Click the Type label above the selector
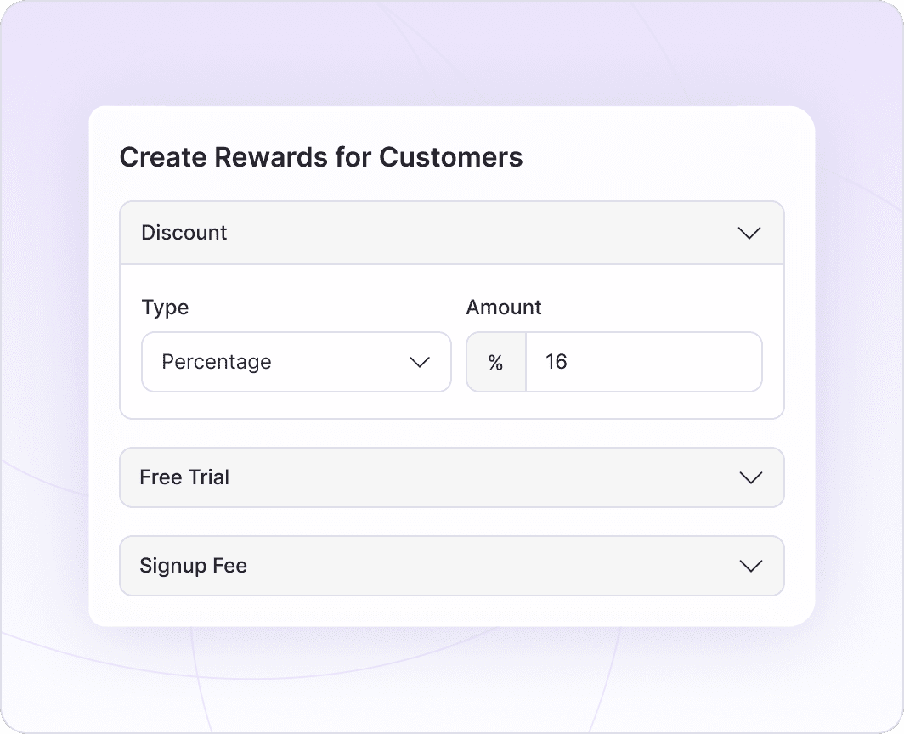The image size is (904, 734). point(165,307)
